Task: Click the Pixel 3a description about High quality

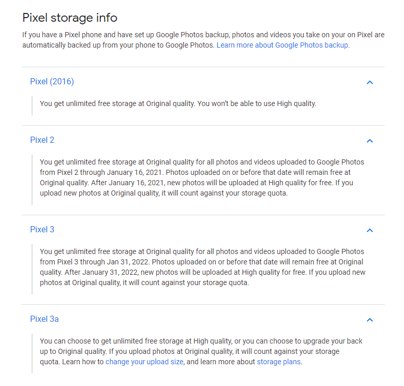Action: pyautogui.click(x=201, y=346)
